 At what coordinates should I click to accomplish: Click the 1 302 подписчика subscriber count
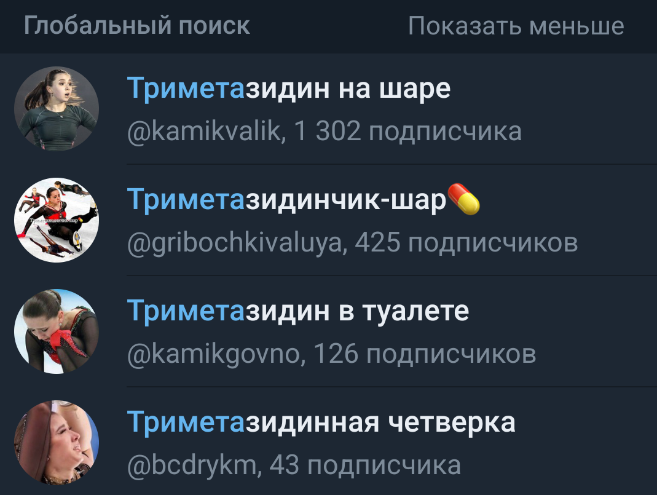tap(407, 131)
